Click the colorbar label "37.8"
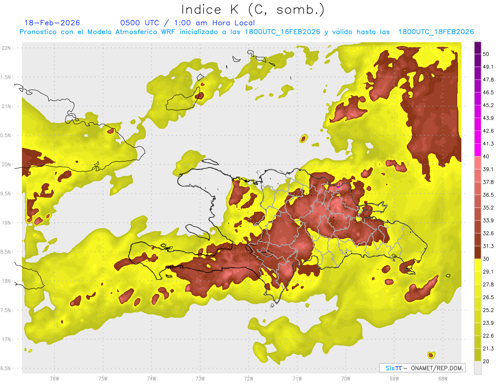Viewport: 497px width, 384px height. pos(488,182)
